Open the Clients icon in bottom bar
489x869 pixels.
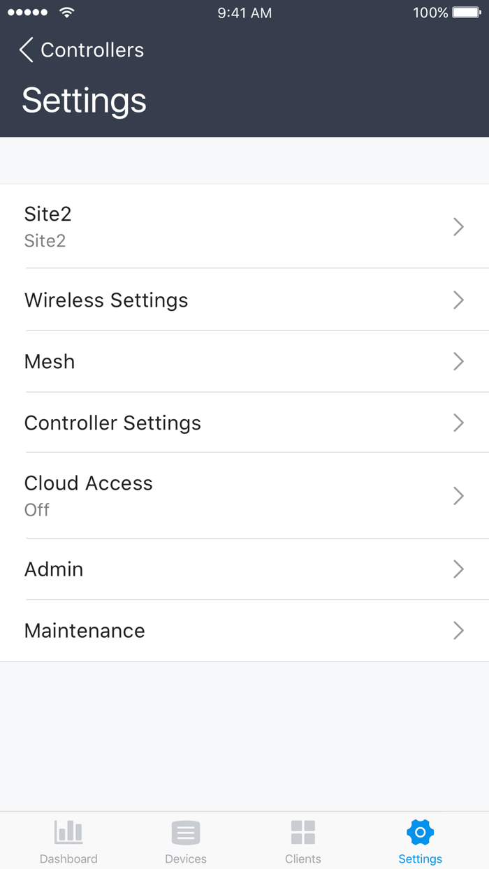coord(302,832)
